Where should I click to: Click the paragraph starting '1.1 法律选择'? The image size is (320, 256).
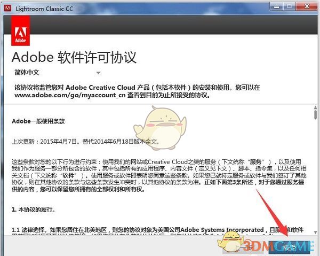click(x=157, y=231)
